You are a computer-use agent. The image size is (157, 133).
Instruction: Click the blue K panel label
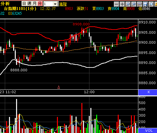pyautogui.click(x=148, y=93)
